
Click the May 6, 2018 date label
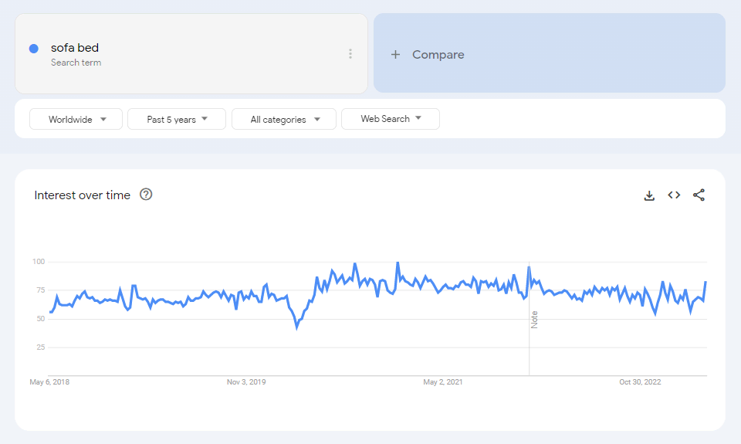49,381
